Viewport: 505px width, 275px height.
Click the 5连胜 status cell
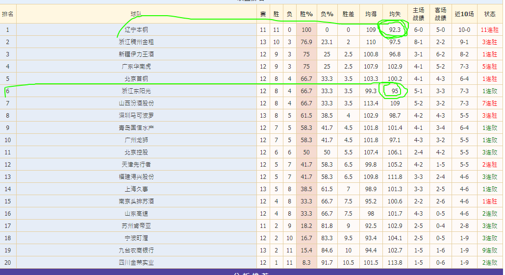tap(490, 66)
